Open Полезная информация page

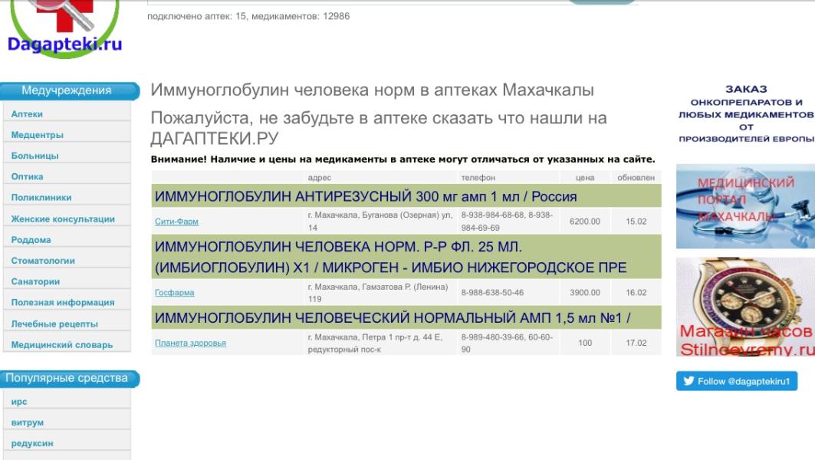[x=63, y=303]
